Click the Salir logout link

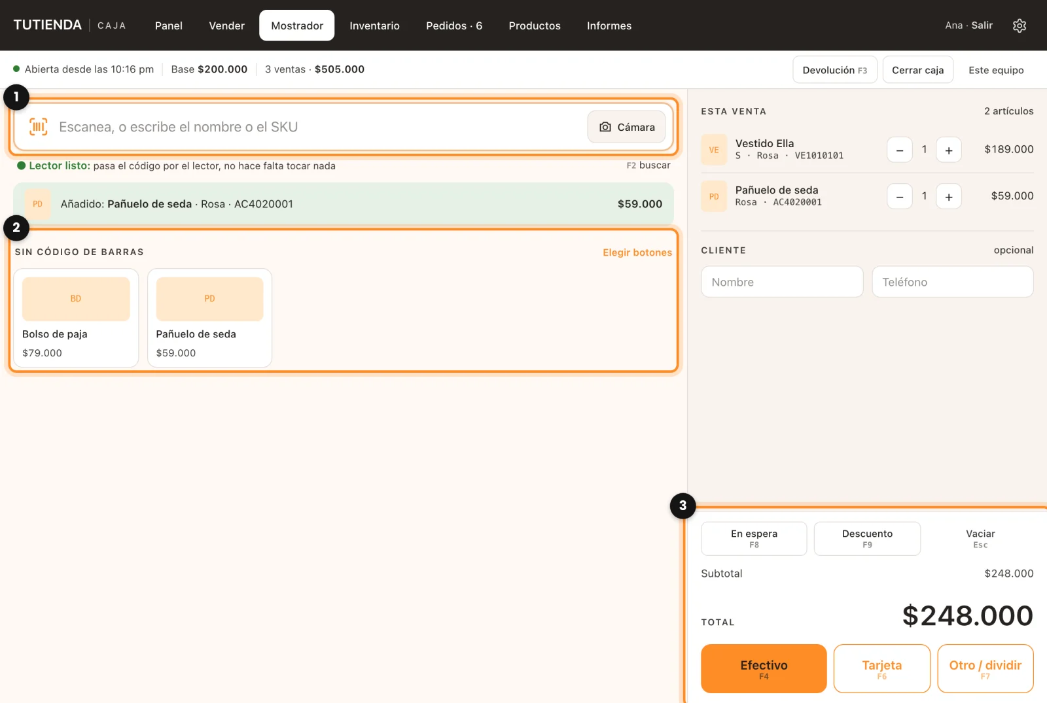click(982, 25)
